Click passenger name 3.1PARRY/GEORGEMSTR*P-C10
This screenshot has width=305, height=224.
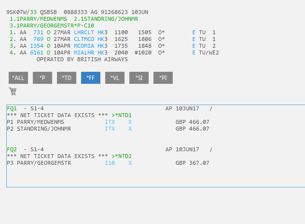click(x=52, y=26)
